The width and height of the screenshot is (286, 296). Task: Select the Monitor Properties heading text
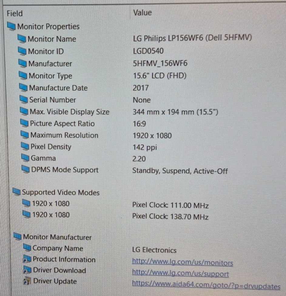[x=48, y=26]
